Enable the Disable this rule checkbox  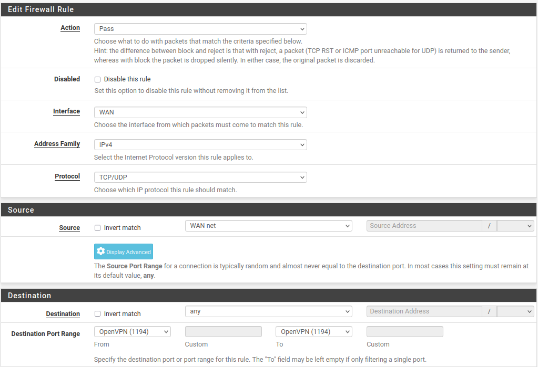tap(97, 79)
